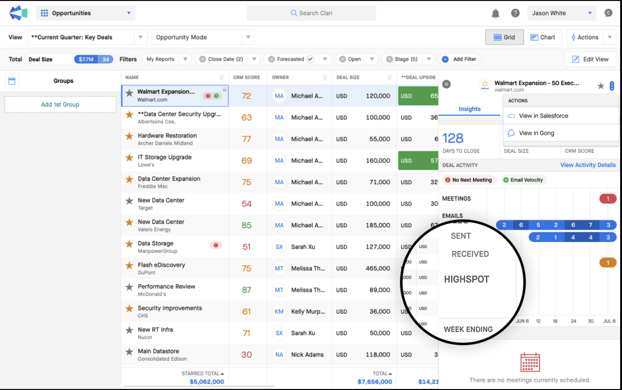Image resolution: width=622 pixels, height=390 pixels.
Task: Star the Main Datastore deal
Action: click(x=129, y=351)
